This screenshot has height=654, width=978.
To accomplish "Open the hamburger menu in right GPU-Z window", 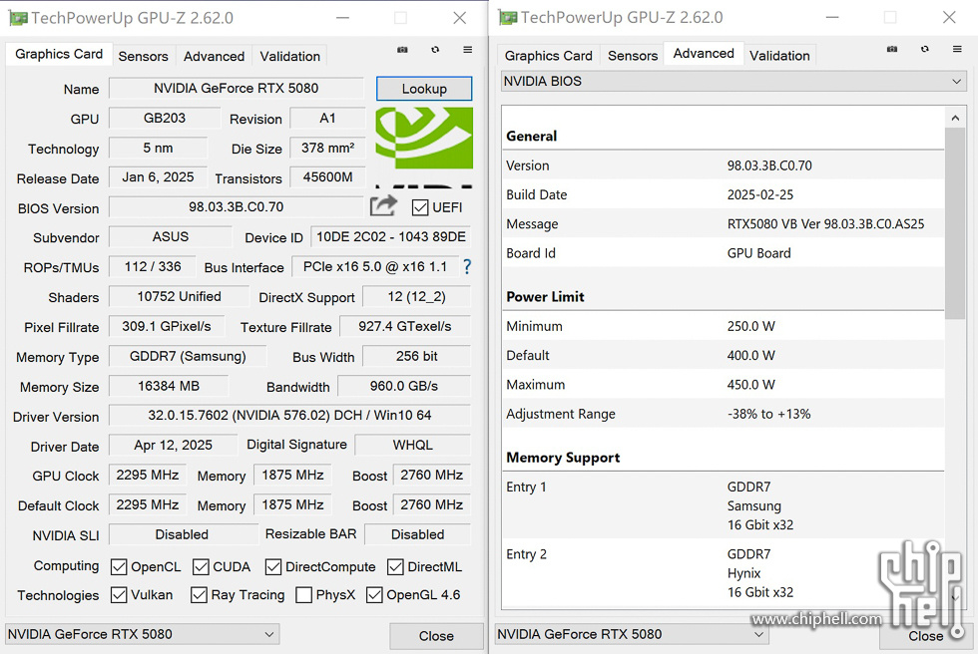I will coord(957,49).
